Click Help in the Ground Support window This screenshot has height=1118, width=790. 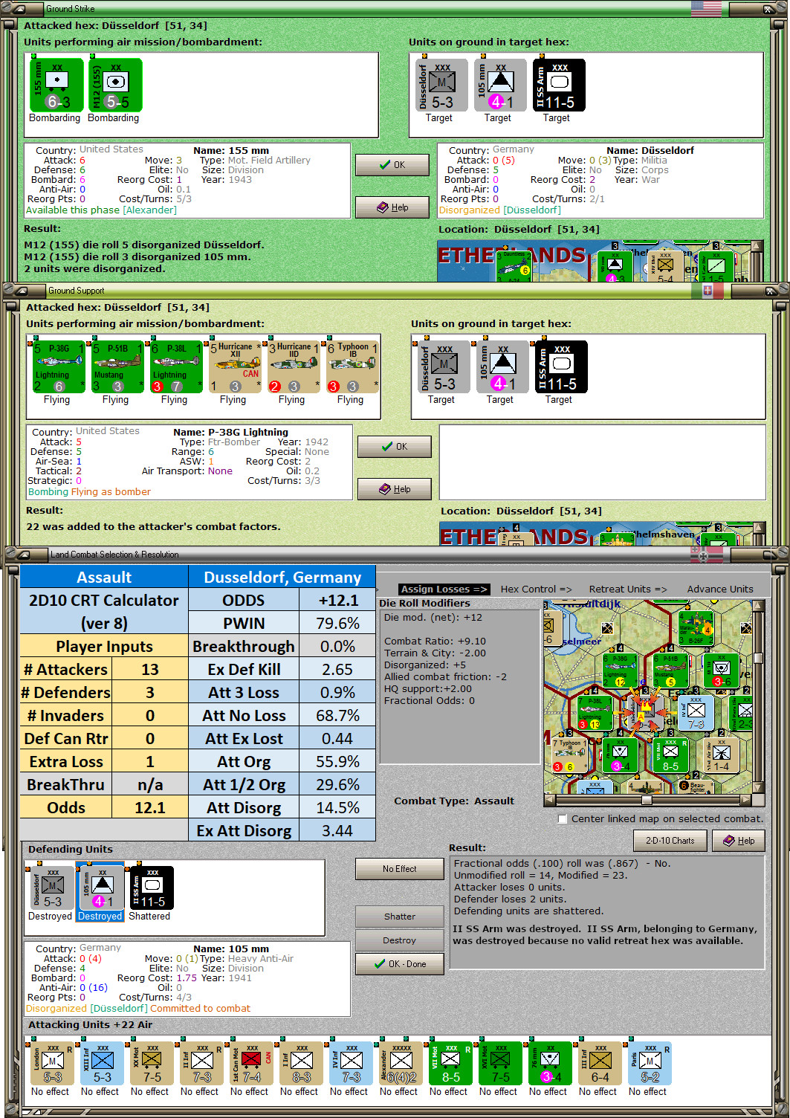(x=395, y=489)
